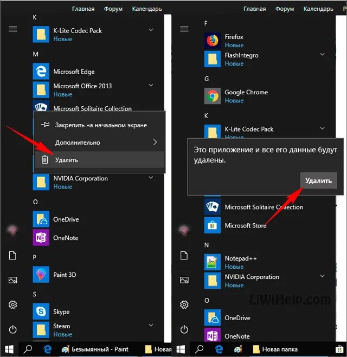Click the letter S header in the left list
Viewport: 347px width, 357px height.
pos(34,294)
